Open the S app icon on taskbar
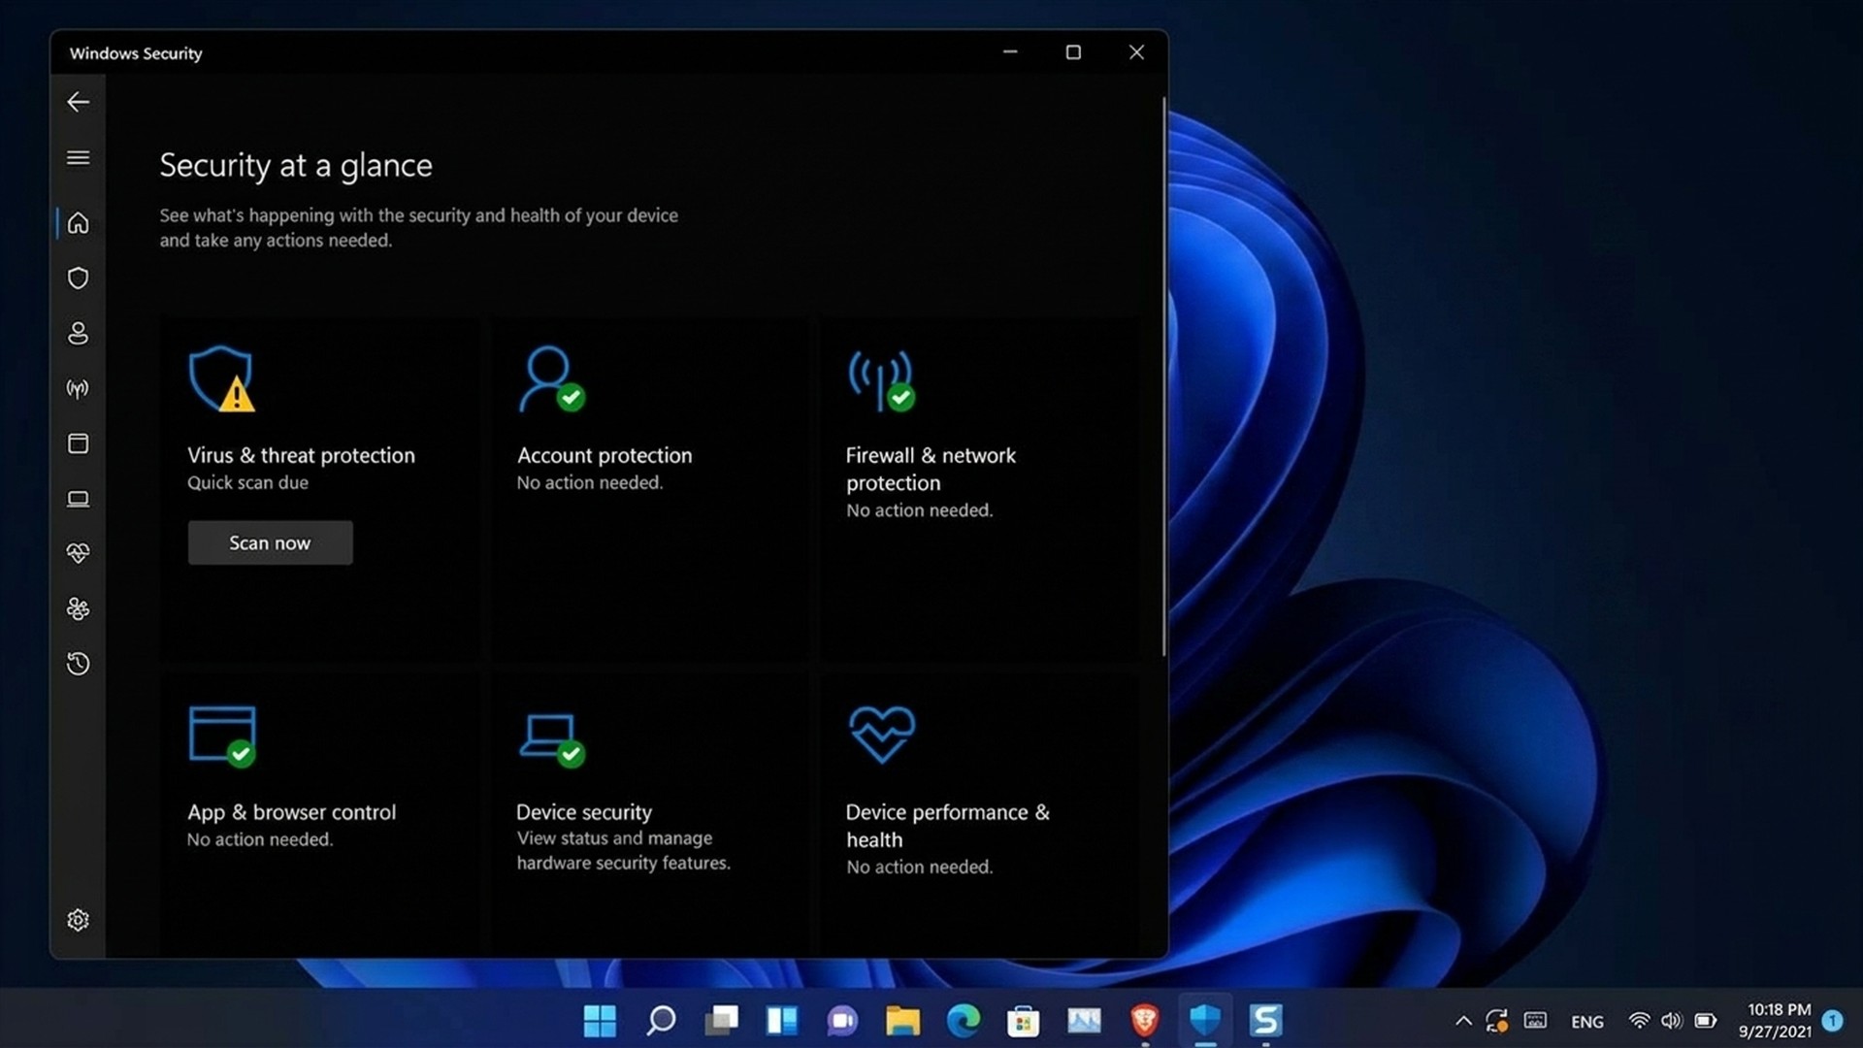This screenshot has height=1048, width=1863. [x=1265, y=1021]
